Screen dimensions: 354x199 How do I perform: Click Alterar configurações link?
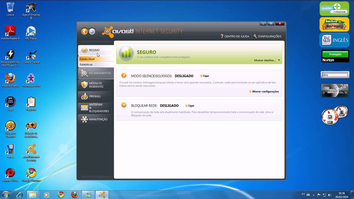(x=264, y=91)
